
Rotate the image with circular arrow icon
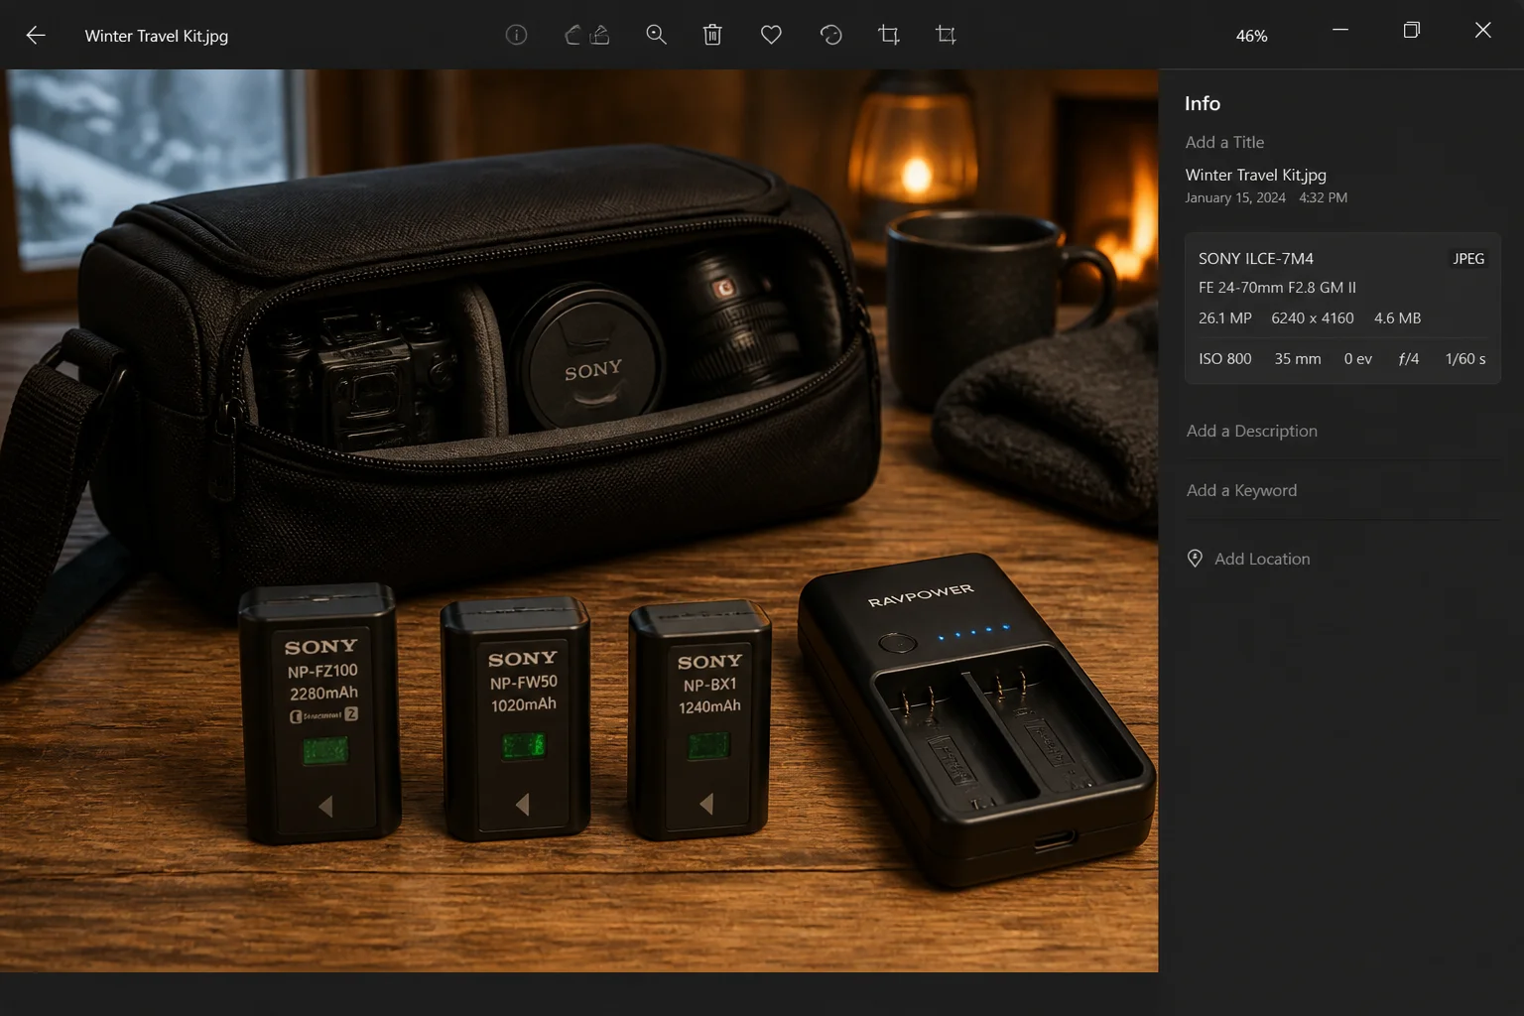830,35
